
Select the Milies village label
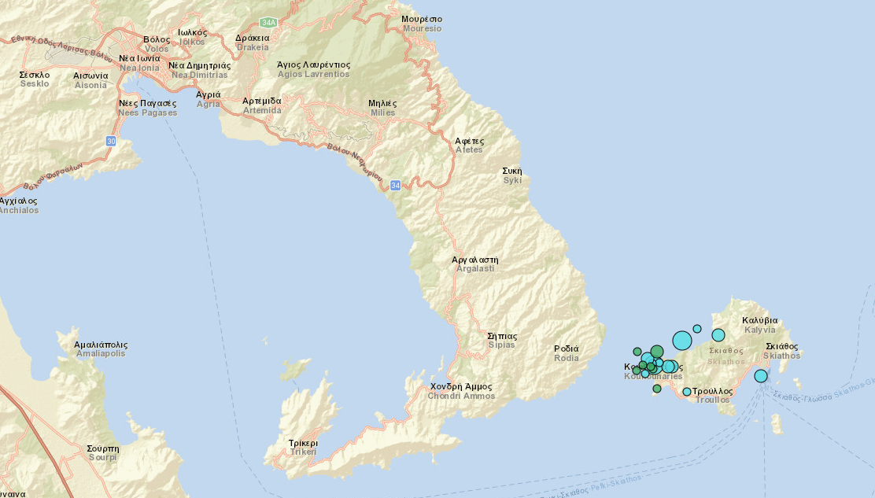click(382, 108)
